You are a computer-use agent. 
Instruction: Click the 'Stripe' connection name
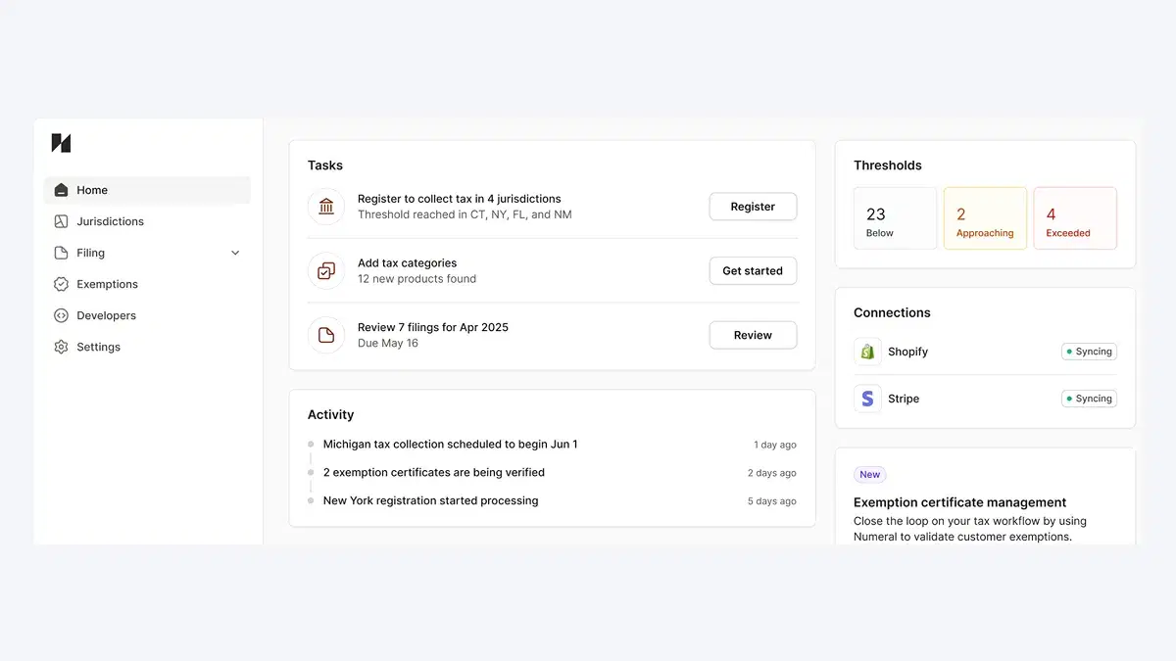(x=904, y=399)
